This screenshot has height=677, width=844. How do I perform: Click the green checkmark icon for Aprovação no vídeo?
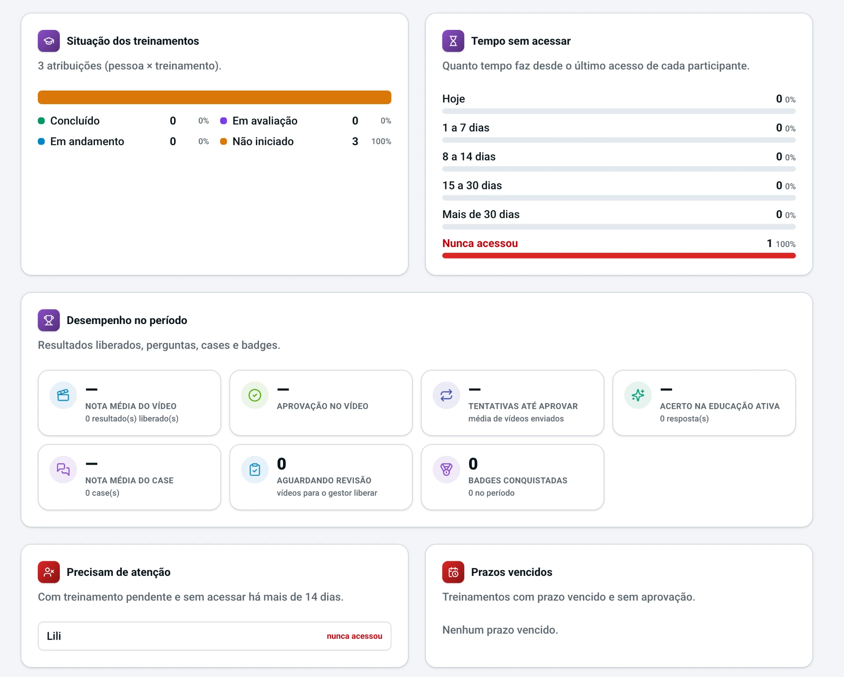click(x=255, y=395)
